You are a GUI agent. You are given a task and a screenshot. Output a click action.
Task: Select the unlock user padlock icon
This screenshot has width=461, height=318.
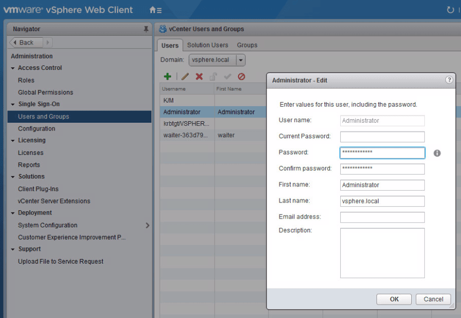[213, 77]
